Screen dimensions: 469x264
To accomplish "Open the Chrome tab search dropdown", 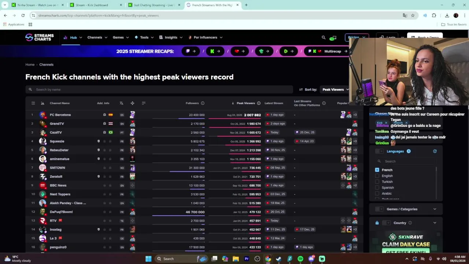I will (5, 5).
